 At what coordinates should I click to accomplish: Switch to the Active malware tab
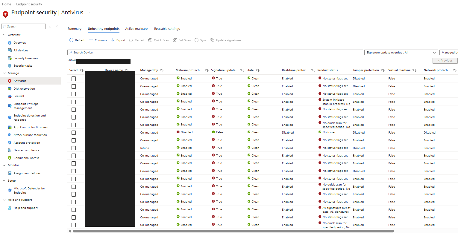137,29
